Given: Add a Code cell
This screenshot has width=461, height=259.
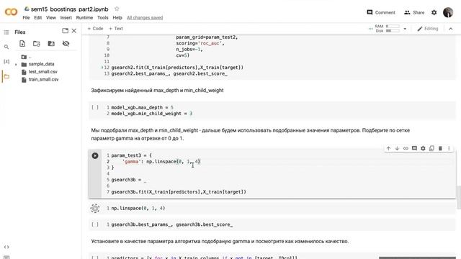Looking at the screenshot, I should click(95, 29).
